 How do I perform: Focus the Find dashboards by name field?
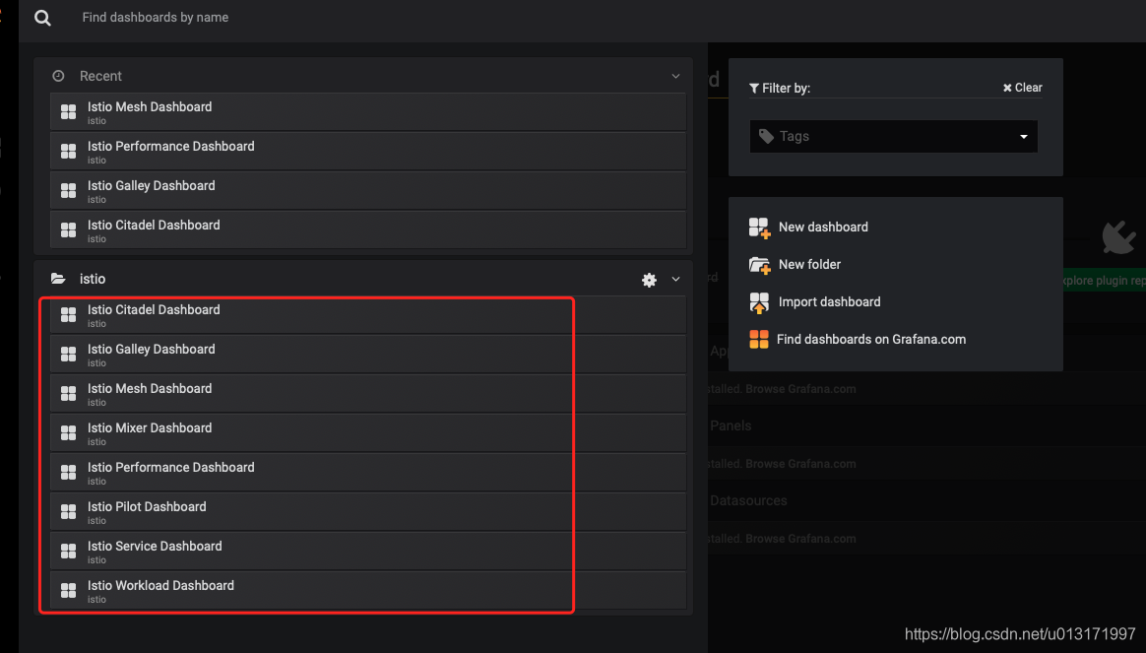click(155, 17)
